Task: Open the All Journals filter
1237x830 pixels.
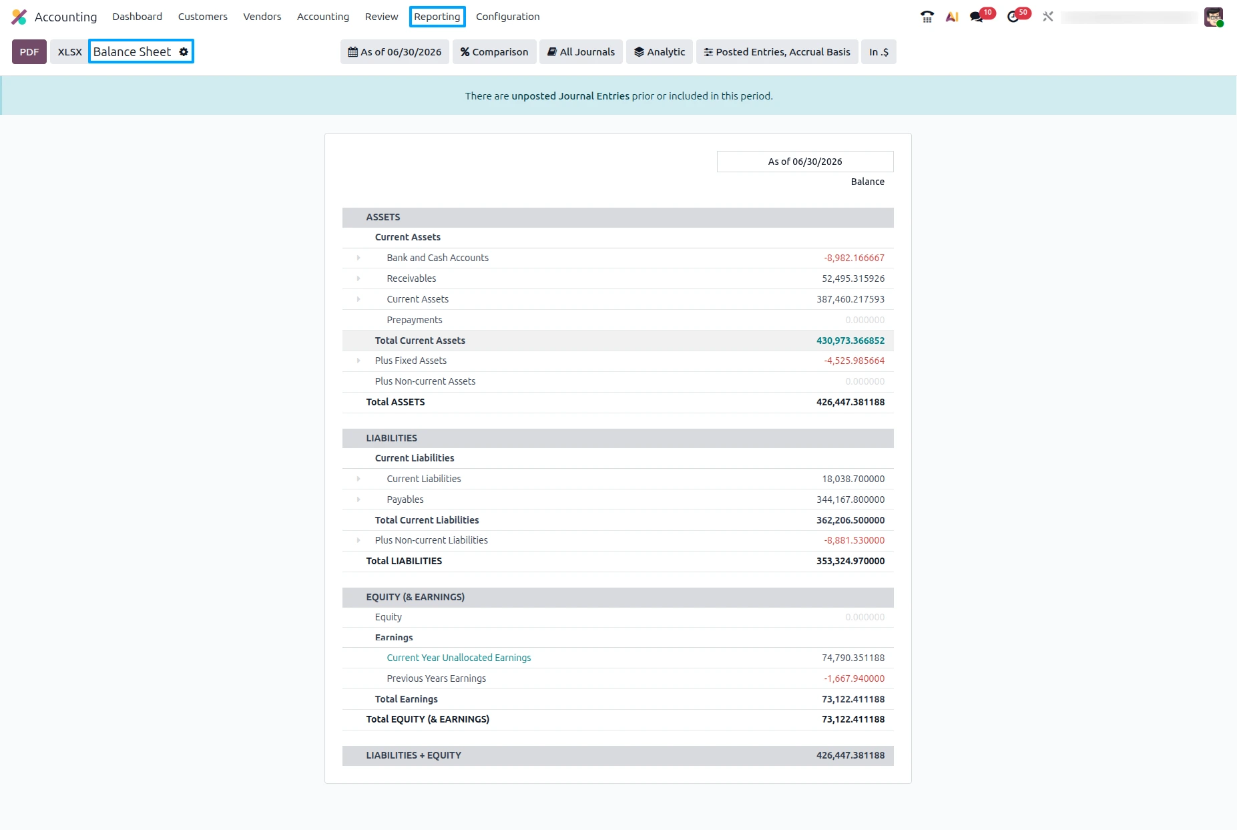Action: [581, 52]
